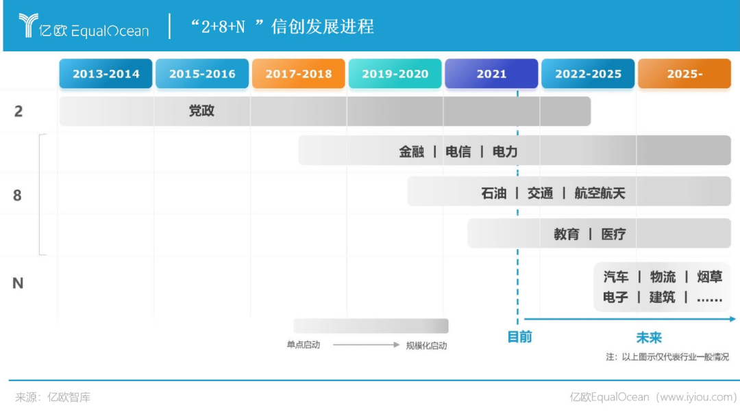Click the 汽车 industry label
The height and width of the screenshot is (414, 740).
pos(616,276)
